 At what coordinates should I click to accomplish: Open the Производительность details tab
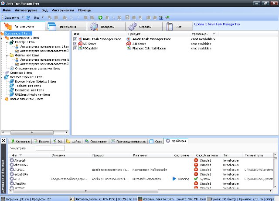pos(129,142)
